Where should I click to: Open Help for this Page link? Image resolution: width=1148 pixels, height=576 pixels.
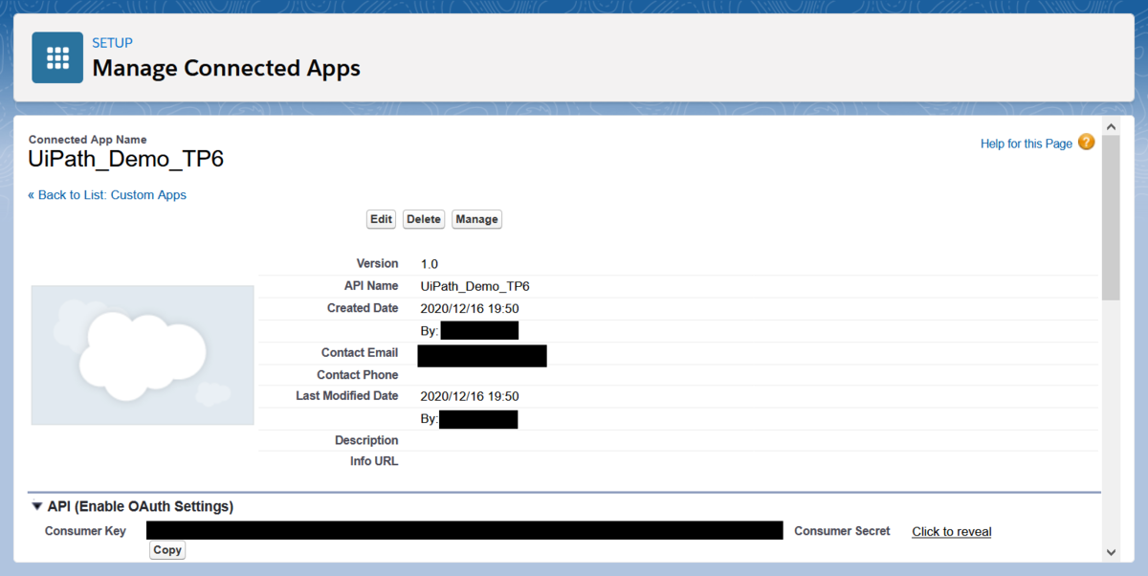pyautogui.click(x=1027, y=144)
